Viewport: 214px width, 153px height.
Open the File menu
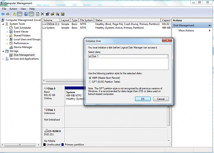(x=4, y=9)
